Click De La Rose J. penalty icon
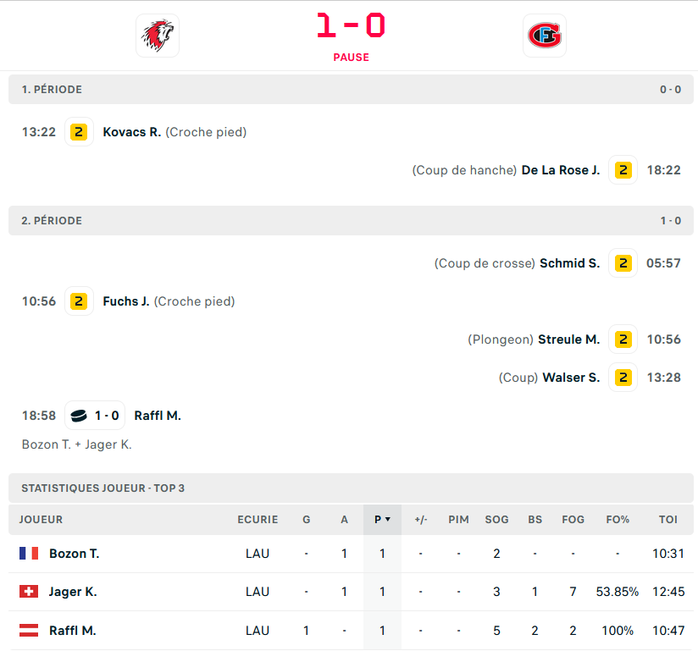Image resolution: width=698 pixels, height=651 pixels. tap(623, 170)
